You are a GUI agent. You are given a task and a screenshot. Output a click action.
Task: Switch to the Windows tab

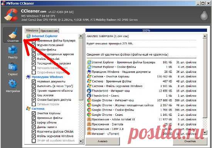tap(32, 30)
